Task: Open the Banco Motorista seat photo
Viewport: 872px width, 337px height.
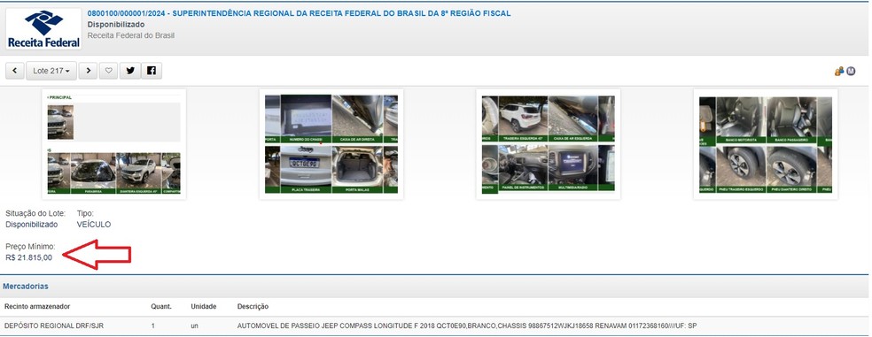Action: coord(741,120)
